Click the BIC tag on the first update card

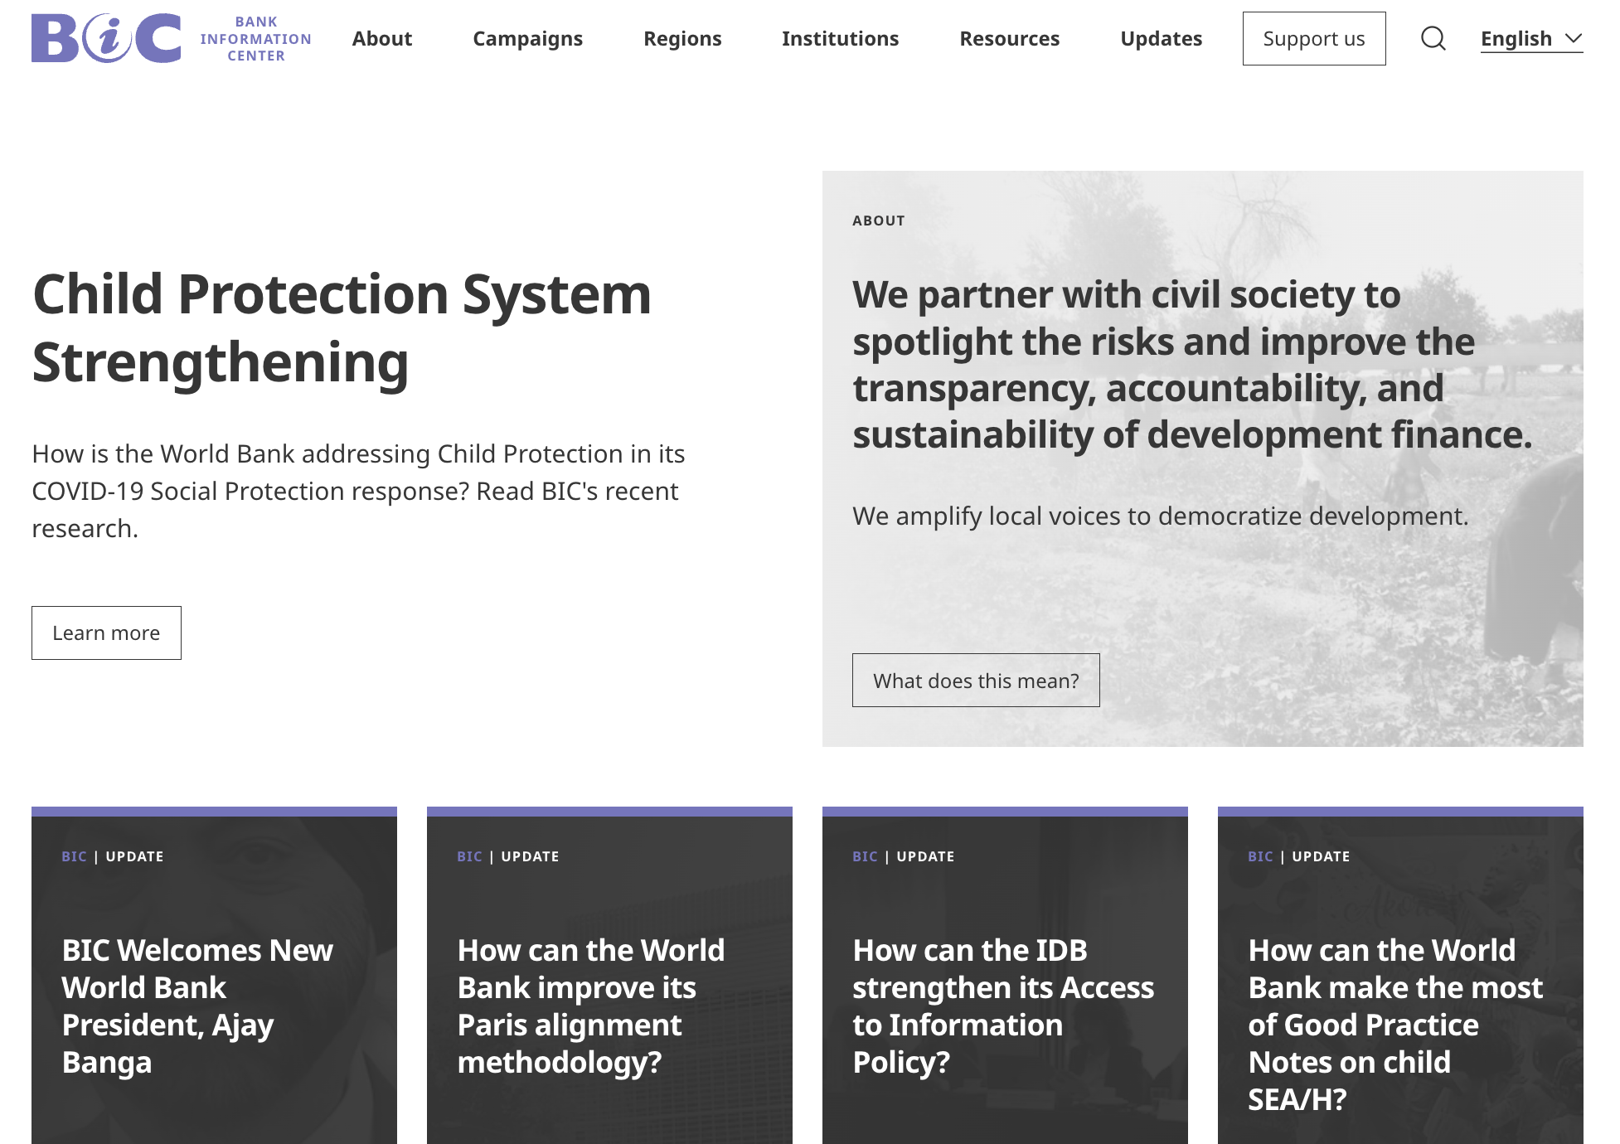click(74, 856)
